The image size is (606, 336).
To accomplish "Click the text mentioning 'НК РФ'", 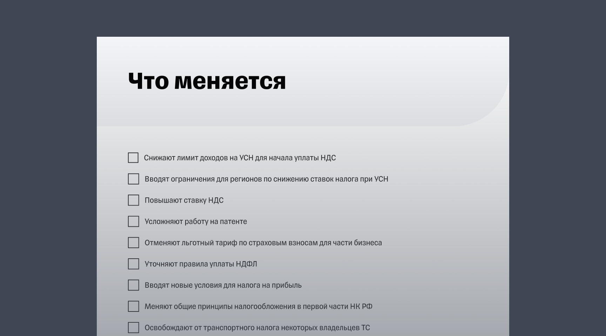I will click(x=259, y=306).
